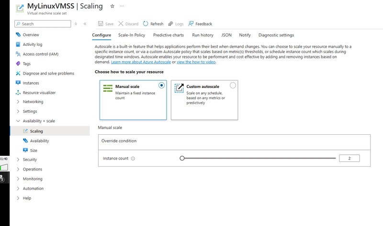Expand the Automation section
383x226 pixels.
click(18, 188)
